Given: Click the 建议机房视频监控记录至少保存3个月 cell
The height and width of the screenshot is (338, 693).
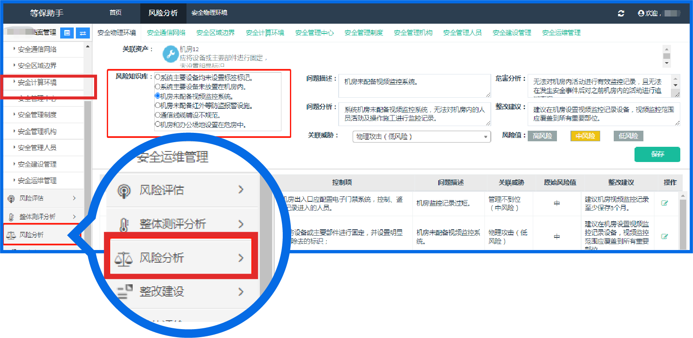Looking at the screenshot, I should pyautogui.click(x=618, y=203).
